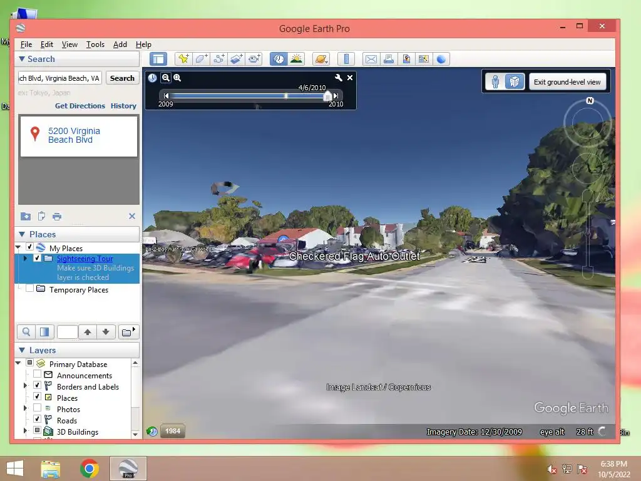Toggle the sidebar panel toolbar icon
Screen dimensions: 641x481
(158, 59)
